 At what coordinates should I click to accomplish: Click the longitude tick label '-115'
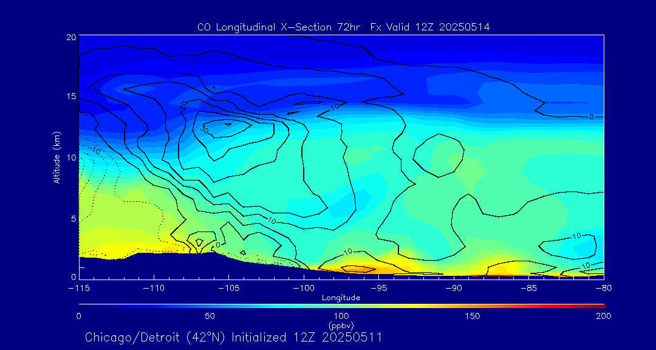click(x=79, y=289)
